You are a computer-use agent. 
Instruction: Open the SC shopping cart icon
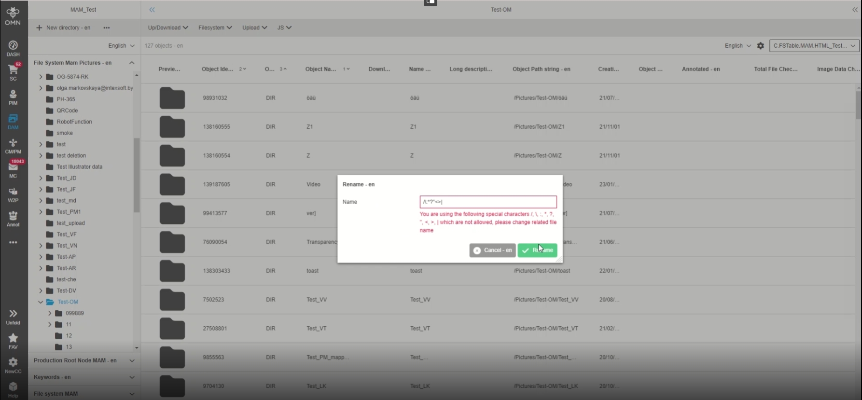coord(13,72)
